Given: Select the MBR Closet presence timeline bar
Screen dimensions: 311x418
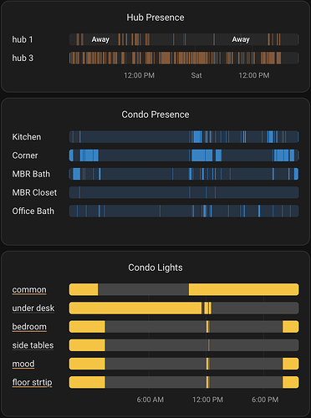Looking at the screenshot, I should point(184,192).
